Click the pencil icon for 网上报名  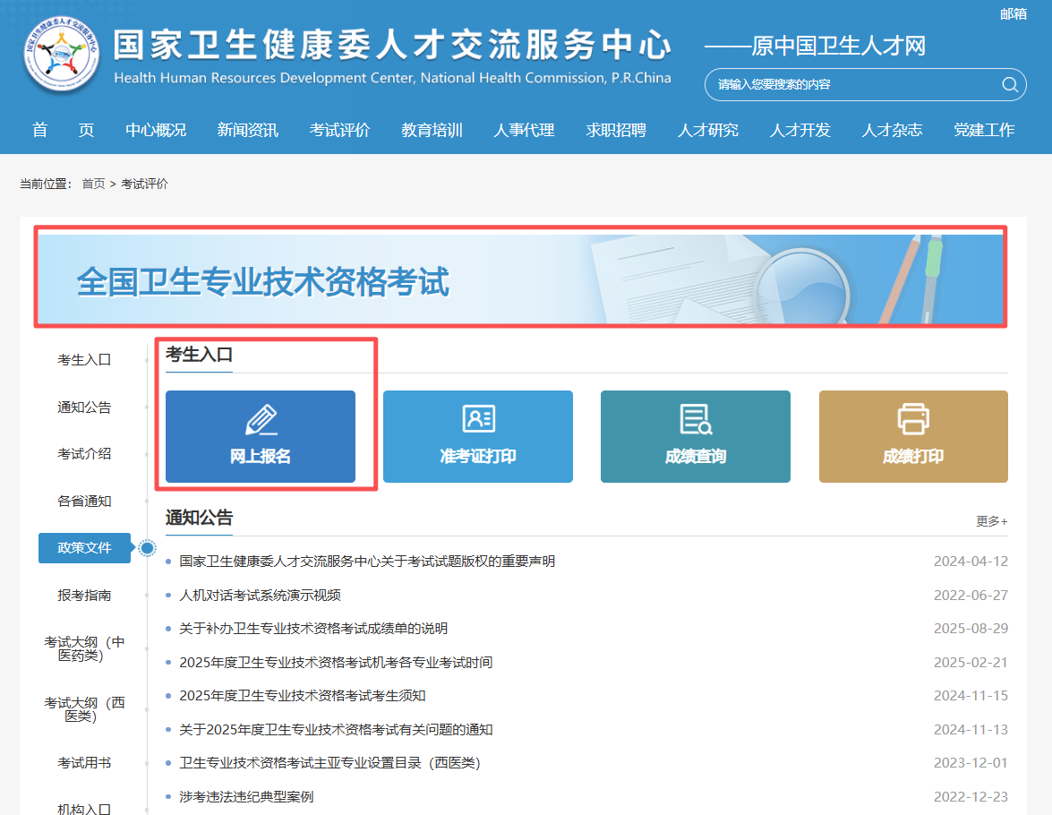(x=261, y=419)
